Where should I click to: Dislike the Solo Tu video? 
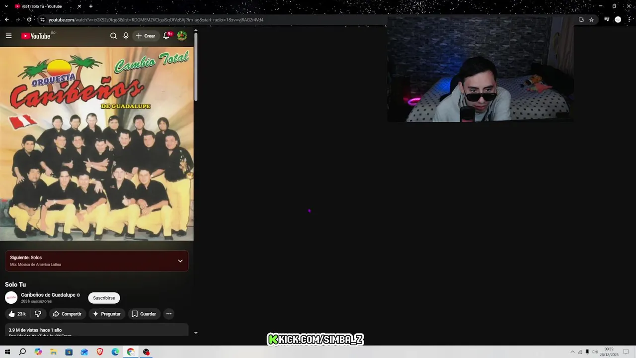pos(38,314)
